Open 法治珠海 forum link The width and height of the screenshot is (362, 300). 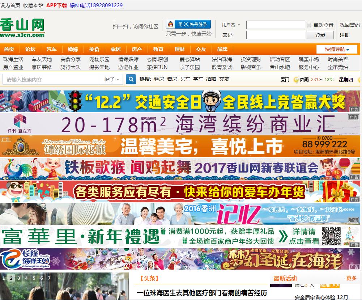pyautogui.click(x=222, y=59)
